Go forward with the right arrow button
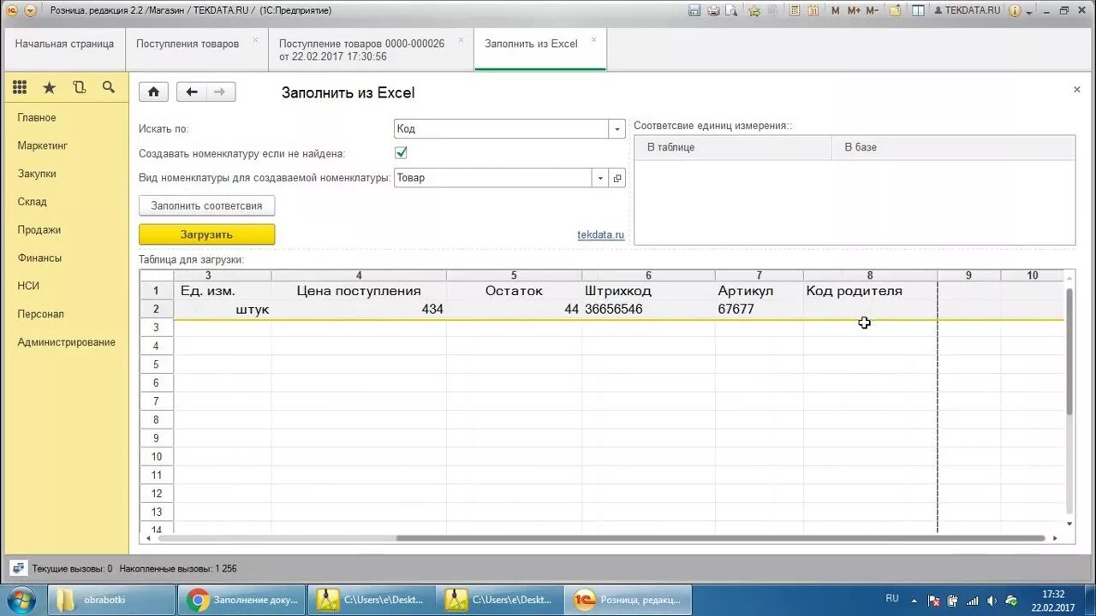The image size is (1096, 616). [221, 92]
